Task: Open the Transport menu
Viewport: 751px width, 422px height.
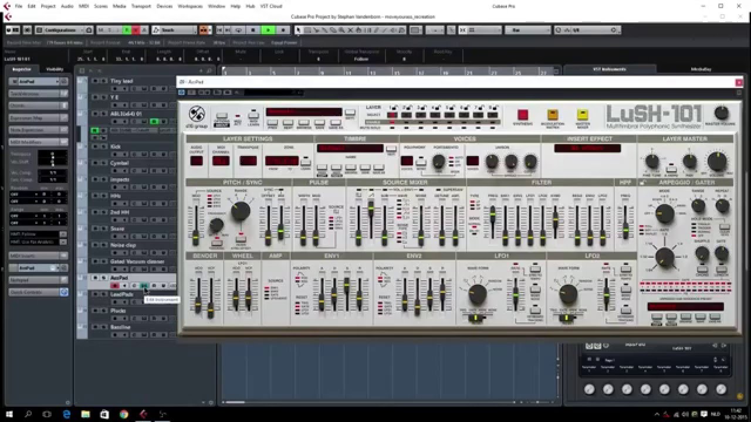Action: point(141,6)
